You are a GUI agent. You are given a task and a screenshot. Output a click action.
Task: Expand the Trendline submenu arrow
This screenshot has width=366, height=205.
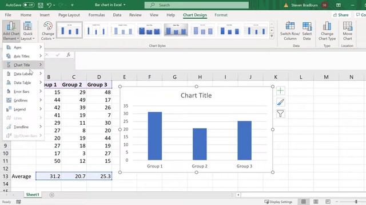pyautogui.click(x=41, y=126)
